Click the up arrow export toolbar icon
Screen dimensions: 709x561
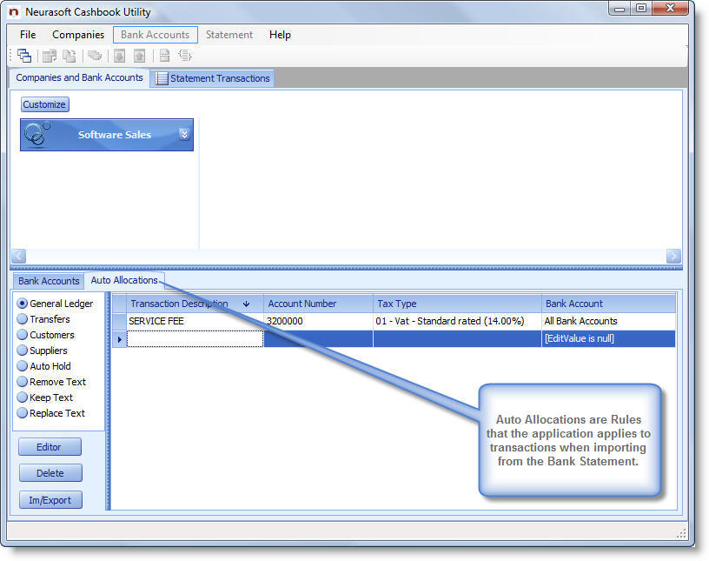(139, 56)
